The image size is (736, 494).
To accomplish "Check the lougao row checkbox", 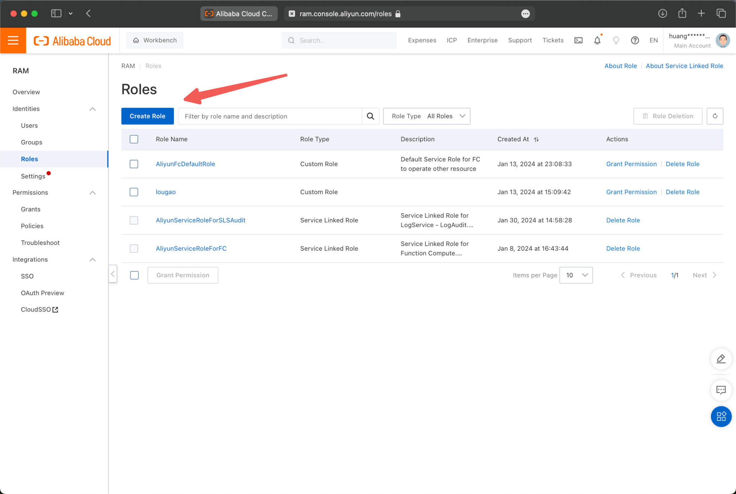I will pos(134,192).
